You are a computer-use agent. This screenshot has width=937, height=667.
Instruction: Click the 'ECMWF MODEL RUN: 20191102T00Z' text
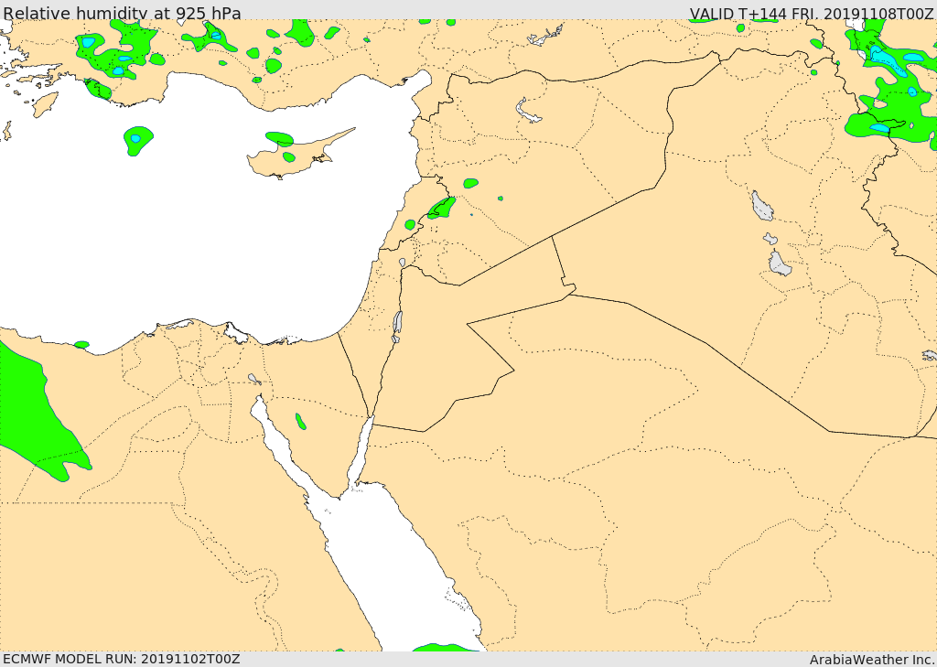[122, 659]
